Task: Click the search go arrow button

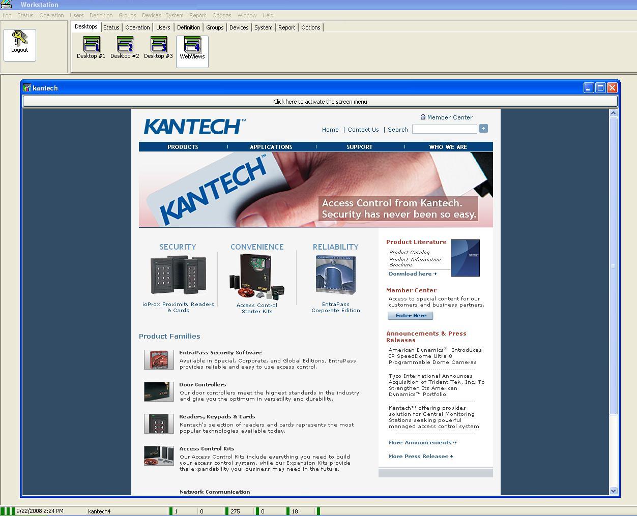Action: click(483, 129)
